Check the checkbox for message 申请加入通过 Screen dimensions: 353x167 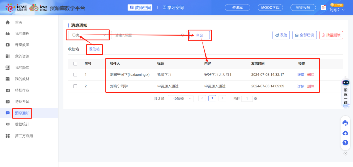75,86
